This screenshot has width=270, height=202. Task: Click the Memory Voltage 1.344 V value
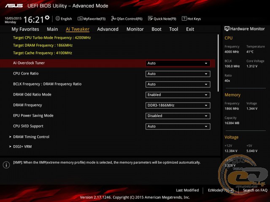point(252,109)
